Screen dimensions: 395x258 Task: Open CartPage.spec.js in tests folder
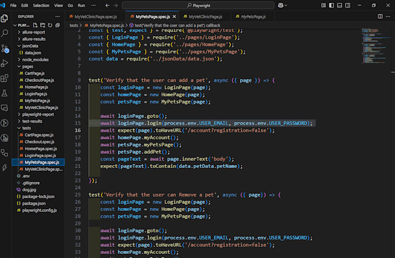pos(39,135)
